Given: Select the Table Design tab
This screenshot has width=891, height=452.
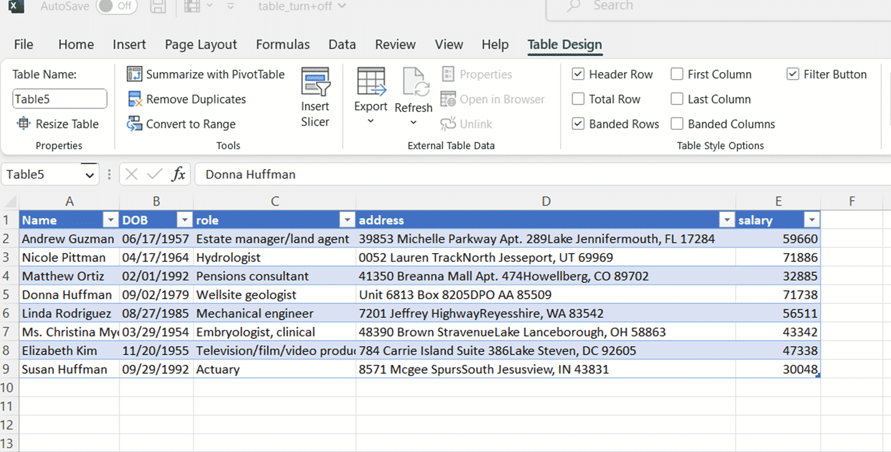Looking at the screenshot, I should [565, 45].
